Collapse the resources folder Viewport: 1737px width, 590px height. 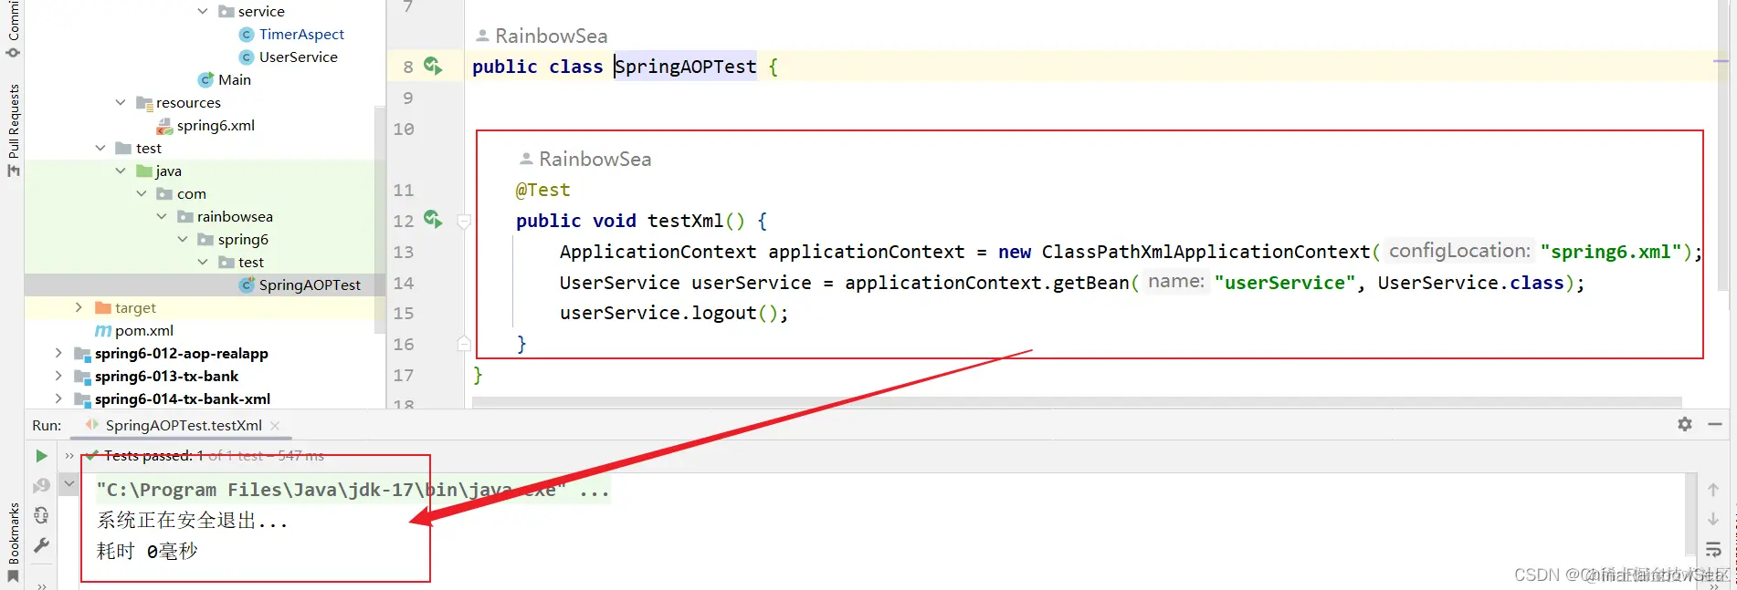click(121, 102)
